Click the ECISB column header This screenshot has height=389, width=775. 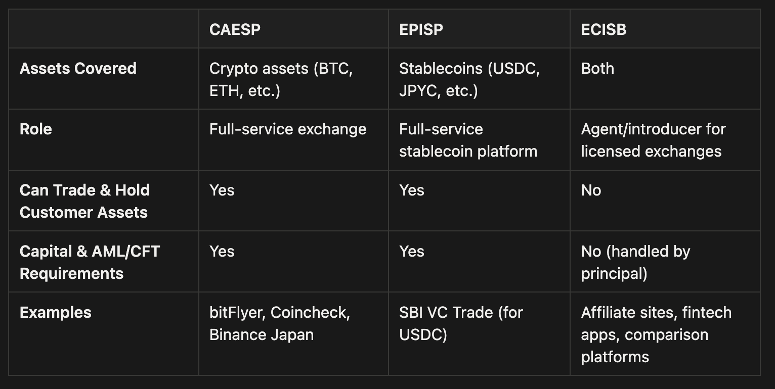point(604,29)
